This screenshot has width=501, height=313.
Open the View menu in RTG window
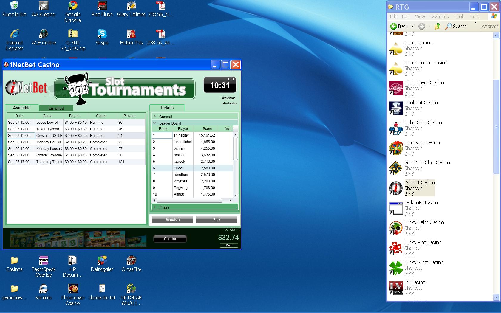[420, 16]
